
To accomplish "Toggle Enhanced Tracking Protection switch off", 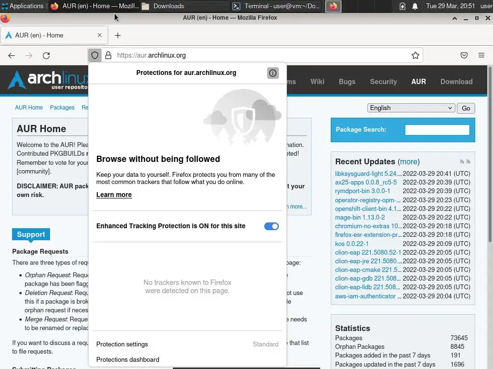I will coord(272,226).
